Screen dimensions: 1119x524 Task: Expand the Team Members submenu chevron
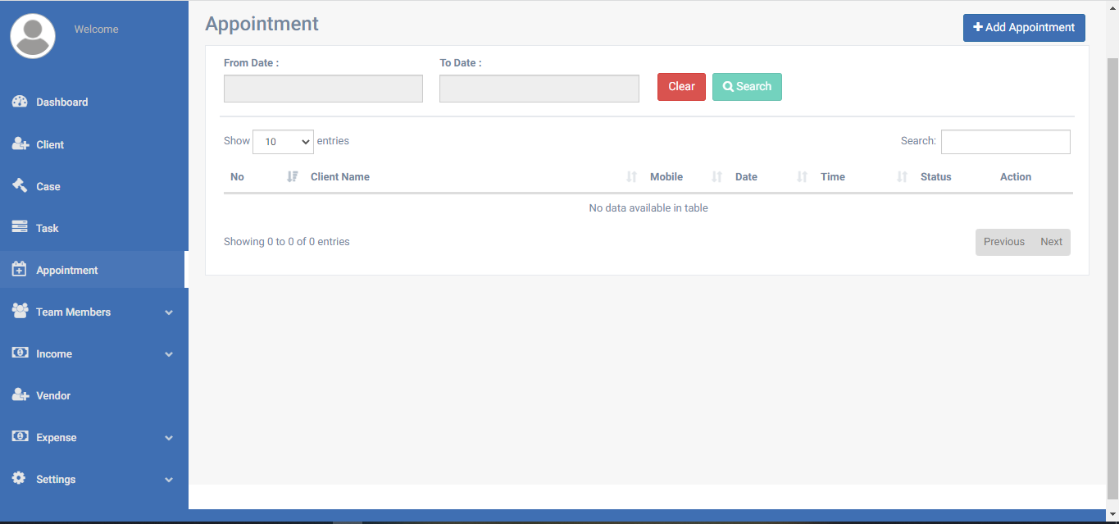point(169,312)
